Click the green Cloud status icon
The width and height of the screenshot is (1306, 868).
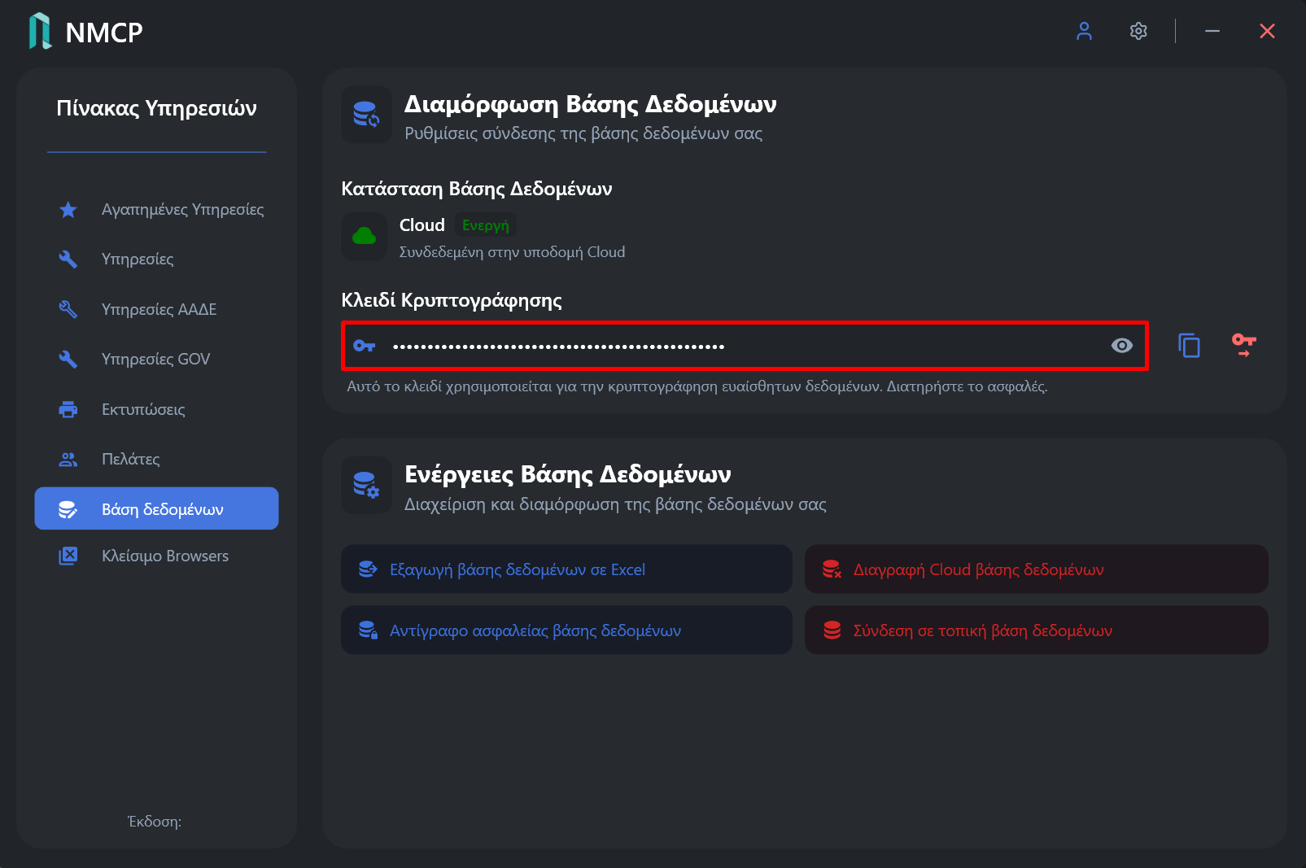pyautogui.click(x=364, y=237)
